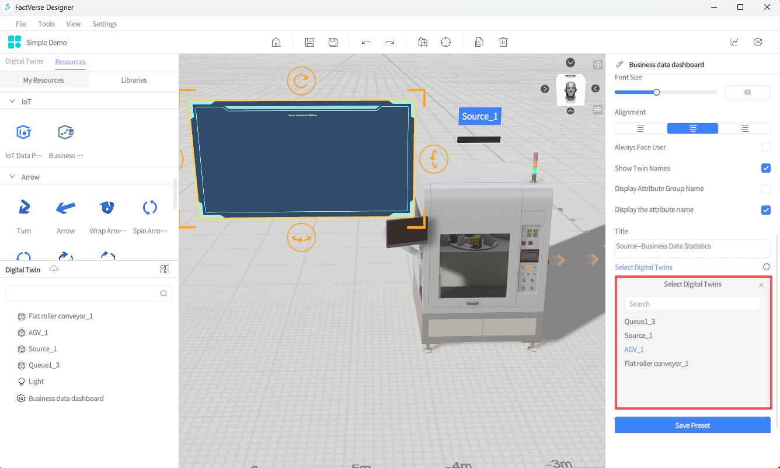Toggle the Display Attribute Group Name checkbox

(x=765, y=189)
